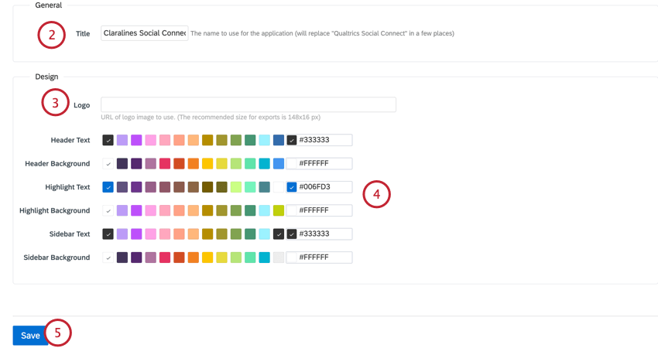Click the Header Text hex field #333333
The height and width of the screenshot is (348, 658).
[320, 140]
